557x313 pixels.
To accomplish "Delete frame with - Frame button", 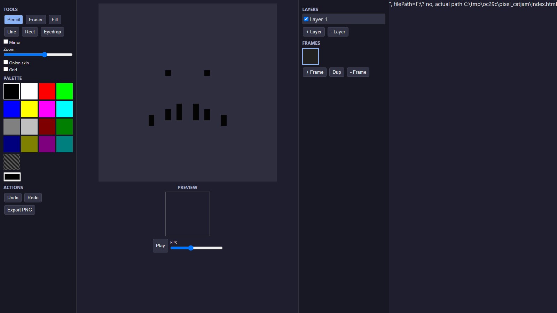I will [x=358, y=72].
